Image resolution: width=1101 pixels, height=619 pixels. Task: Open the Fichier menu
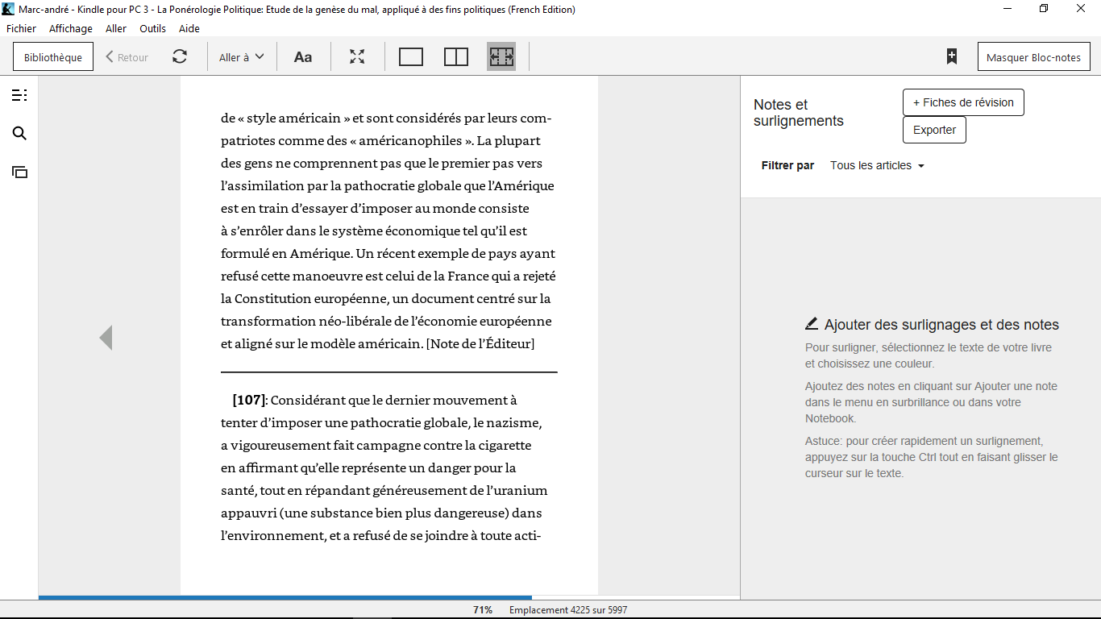tap(21, 28)
